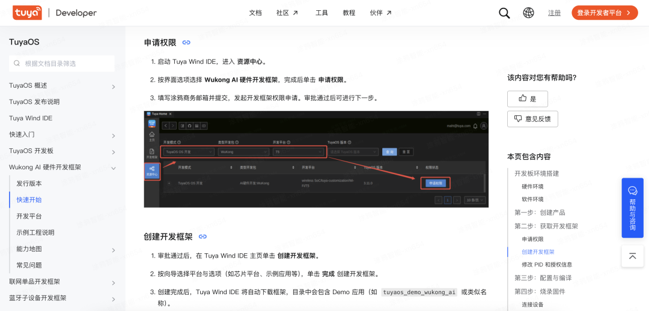Screen dimensions: 649x311
Task: Click 意见反馈 thumbs-down button
Action: (532, 119)
